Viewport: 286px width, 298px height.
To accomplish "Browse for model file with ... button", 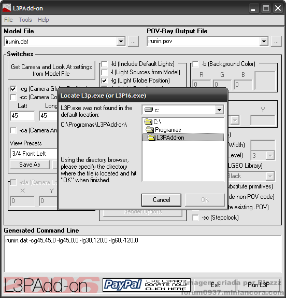I will coord(133,41).
